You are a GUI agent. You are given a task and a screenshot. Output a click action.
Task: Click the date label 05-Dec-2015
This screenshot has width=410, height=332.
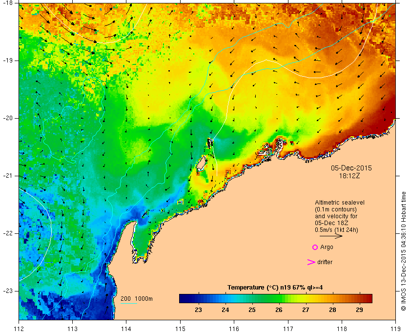coord(351,168)
